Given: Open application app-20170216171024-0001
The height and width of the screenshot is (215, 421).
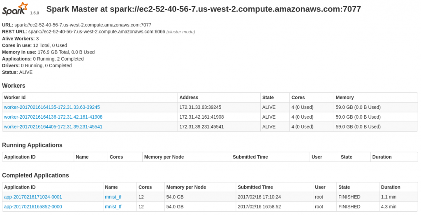Looking at the screenshot, I should pos(33,197).
